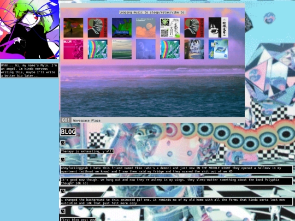
Task: Click the BLOG heading
Action: (68, 132)
